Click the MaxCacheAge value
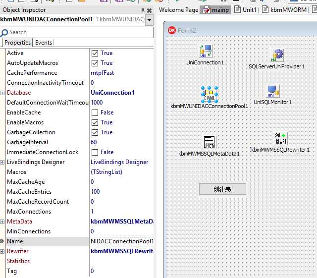The width and height of the screenshot is (317, 278). 92,182
